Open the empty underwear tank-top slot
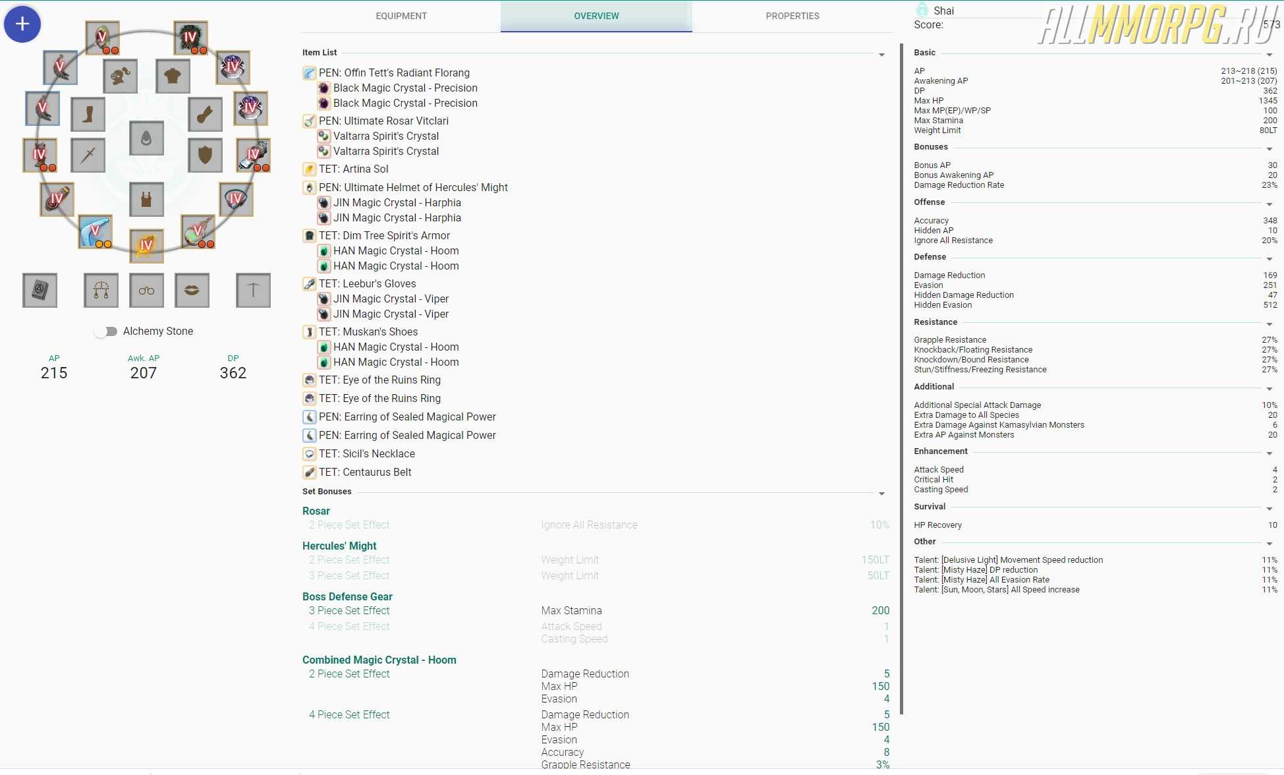Screen dimensions: 1284x775 pos(146,199)
